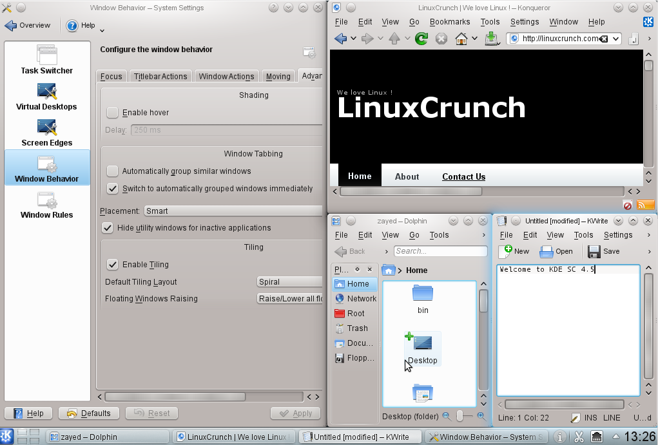Switch to the Window Actions tab

pyautogui.click(x=226, y=77)
